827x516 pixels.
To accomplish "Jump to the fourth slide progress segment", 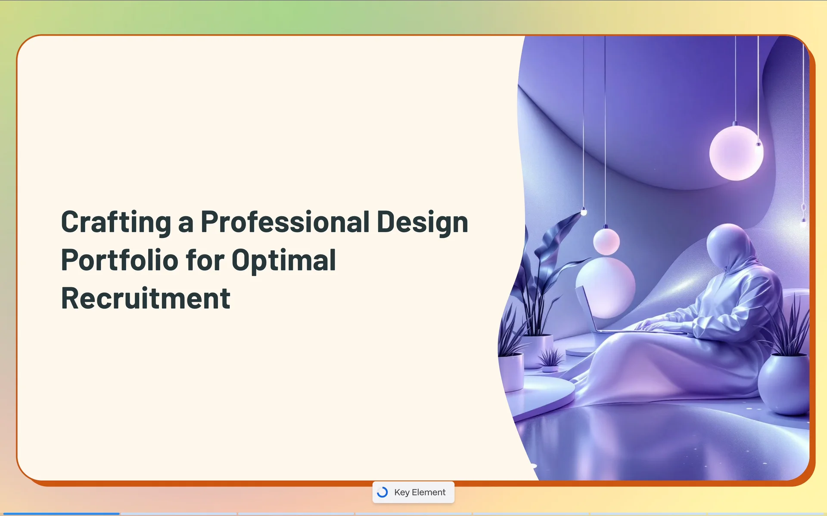I will 413,513.
